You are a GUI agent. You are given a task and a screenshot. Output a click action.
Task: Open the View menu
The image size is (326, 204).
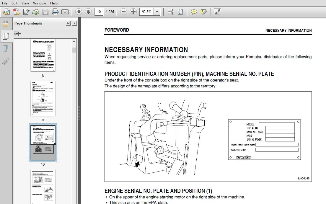pyautogui.click(x=25, y=3)
